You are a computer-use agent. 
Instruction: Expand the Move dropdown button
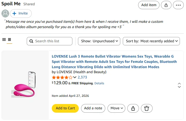(117, 108)
